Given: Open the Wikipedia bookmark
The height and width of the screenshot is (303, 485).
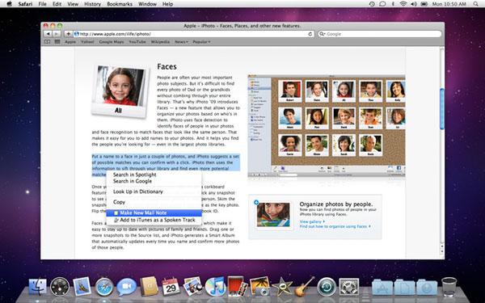Looking at the screenshot, I should (x=160, y=42).
